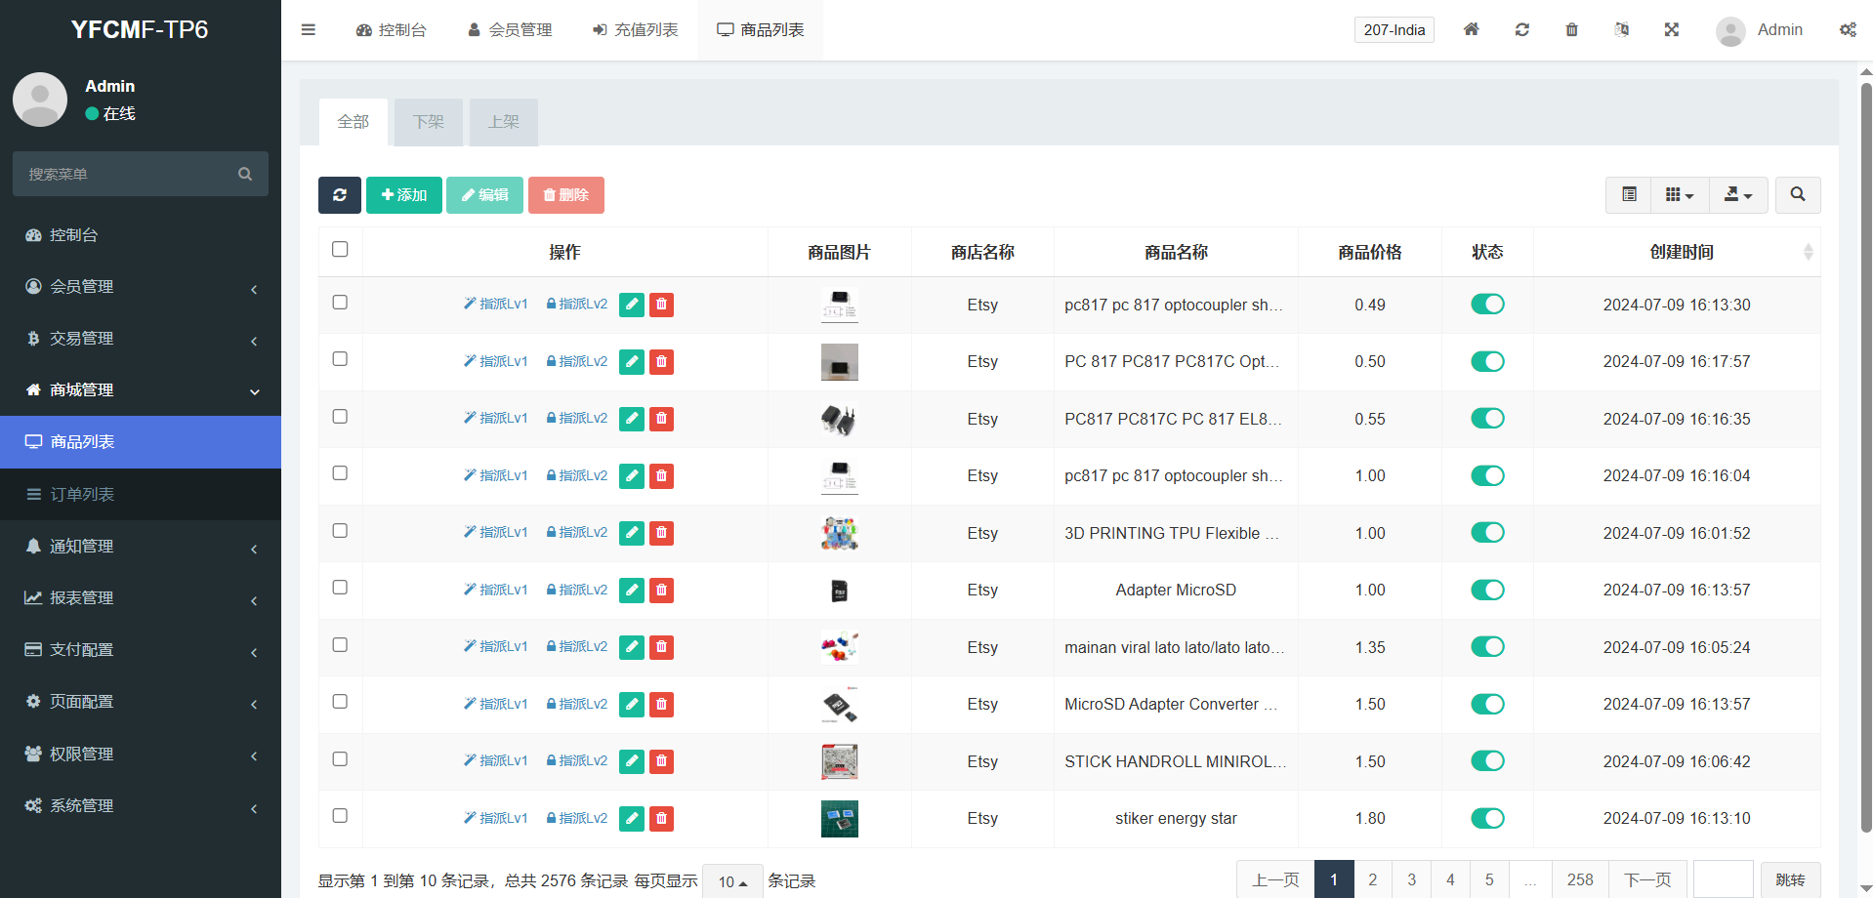Image resolution: width=1873 pixels, height=898 pixels.
Task: Click green edit icon for stiker energy star
Action: (x=632, y=819)
